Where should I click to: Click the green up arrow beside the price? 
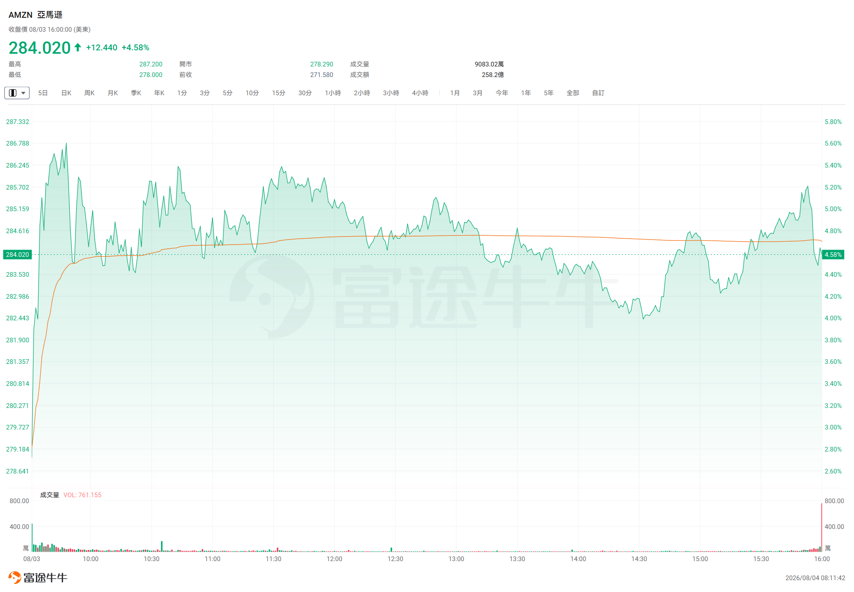tap(78, 47)
